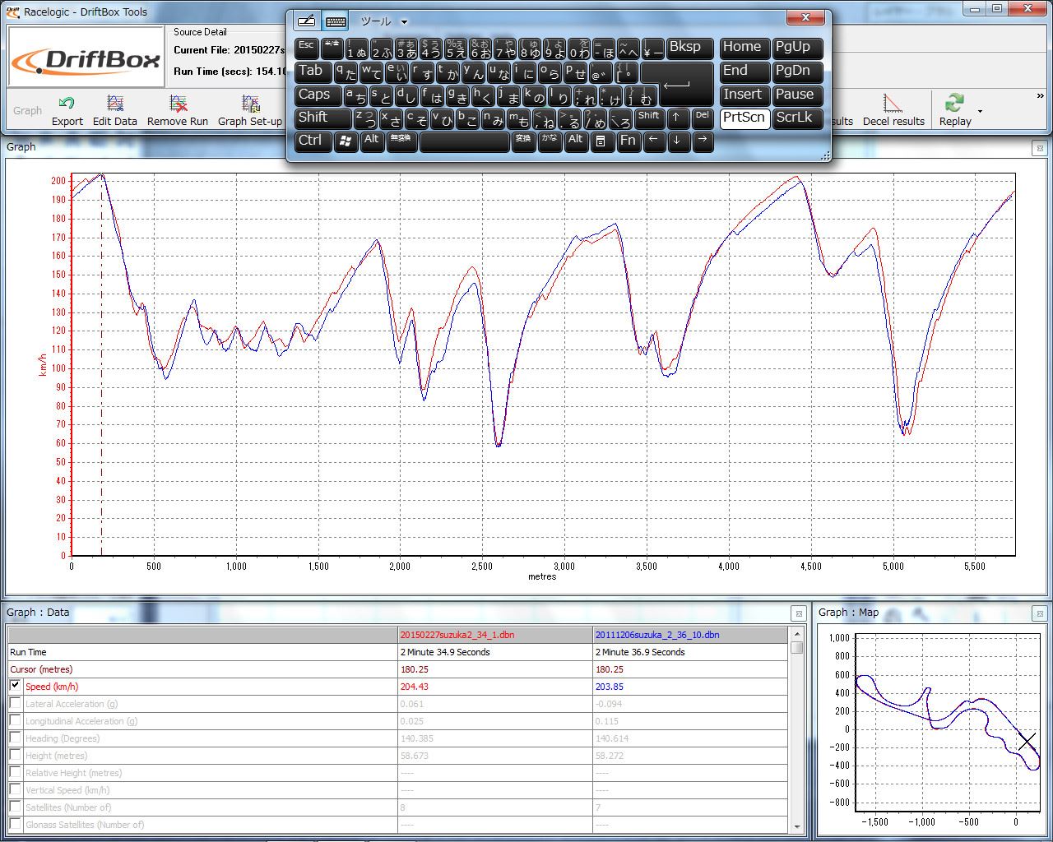Tap the Ctrl key
The height and width of the screenshot is (842, 1053).
point(313,141)
